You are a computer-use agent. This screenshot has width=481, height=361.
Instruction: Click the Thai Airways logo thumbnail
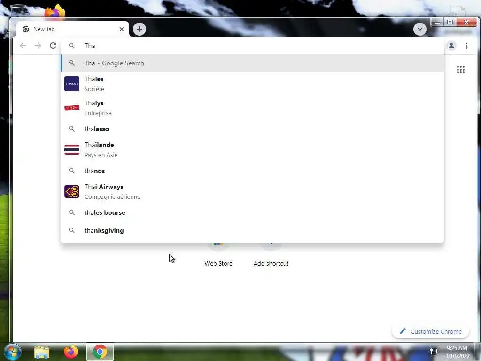tap(72, 192)
